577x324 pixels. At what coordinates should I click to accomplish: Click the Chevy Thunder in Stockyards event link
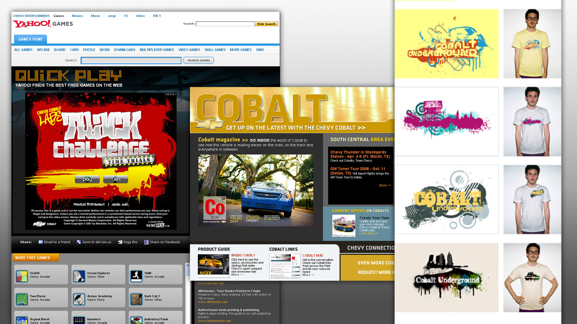click(x=360, y=154)
